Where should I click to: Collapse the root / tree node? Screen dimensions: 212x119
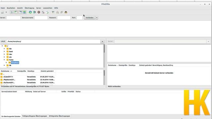click(x=2, y=46)
